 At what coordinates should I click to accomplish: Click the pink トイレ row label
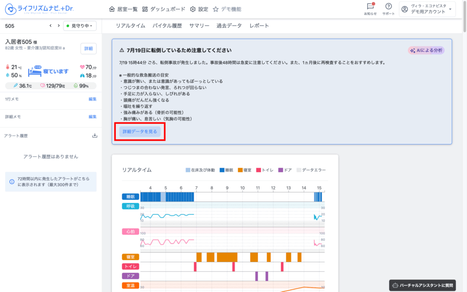point(130,266)
